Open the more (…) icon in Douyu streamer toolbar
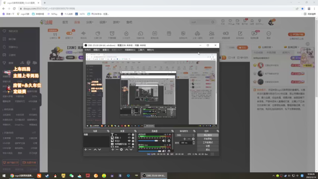The height and width of the screenshot is (179, 318). coord(269,33)
